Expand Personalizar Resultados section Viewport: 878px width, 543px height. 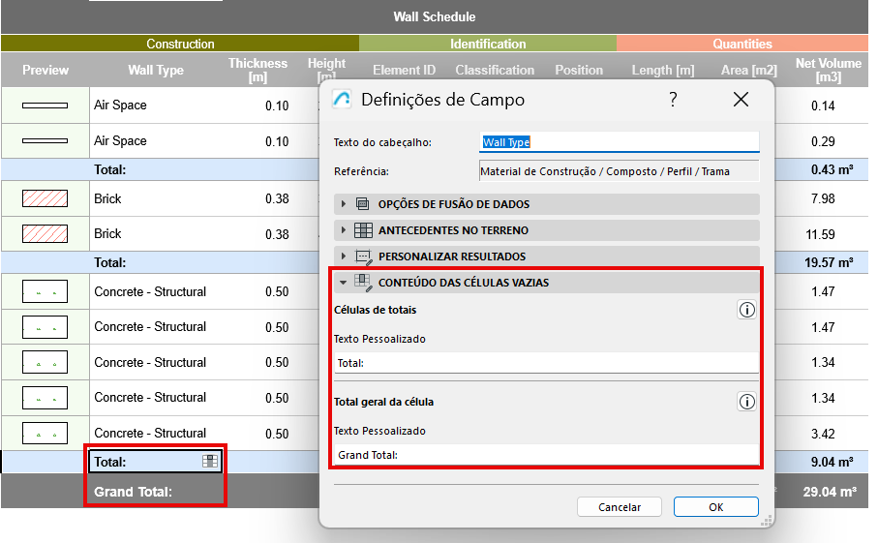[x=547, y=256]
